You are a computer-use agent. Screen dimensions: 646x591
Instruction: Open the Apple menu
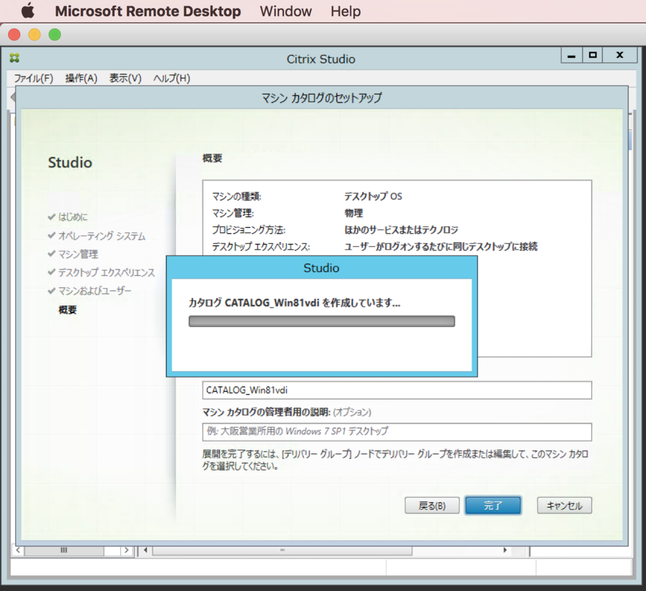28,11
